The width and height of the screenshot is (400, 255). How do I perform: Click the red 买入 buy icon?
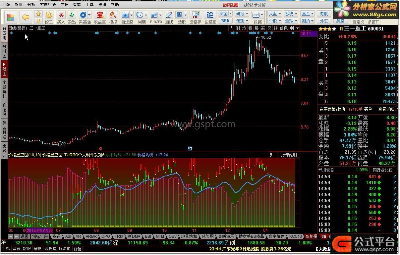coord(61,17)
